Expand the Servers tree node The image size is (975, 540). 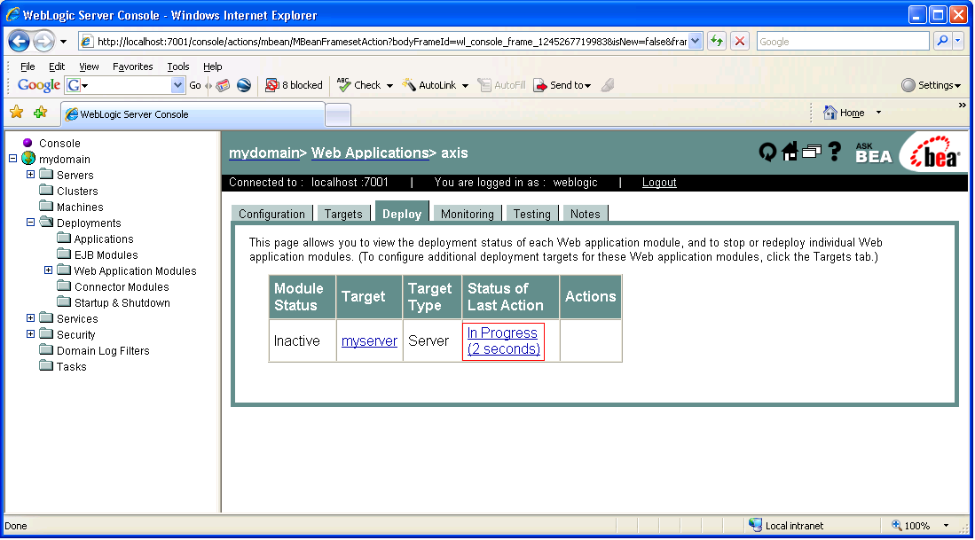[x=30, y=175]
